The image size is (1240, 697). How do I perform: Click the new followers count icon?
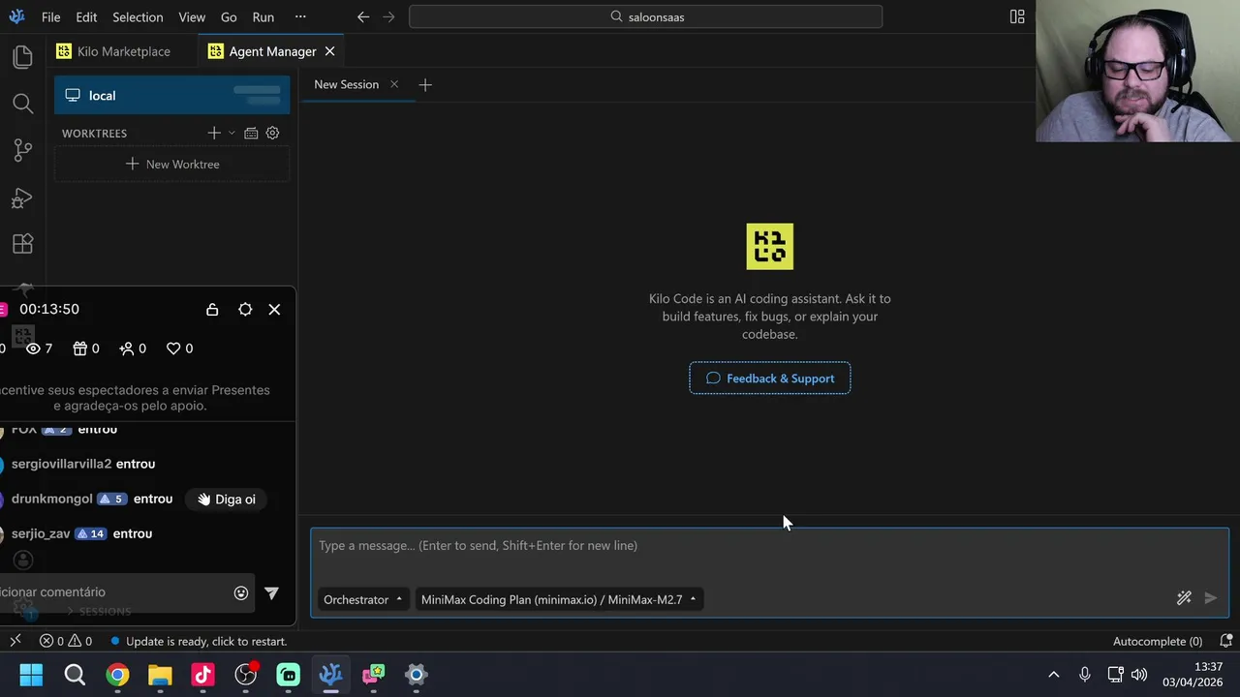click(x=127, y=348)
